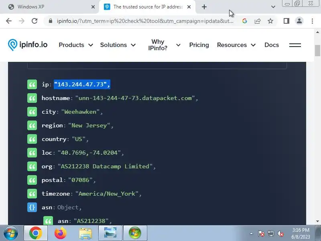This screenshot has height=241, width=321.
Task: Collapse the asn Object braces icon
Action: pyautogui.click(x=32, y=207)
